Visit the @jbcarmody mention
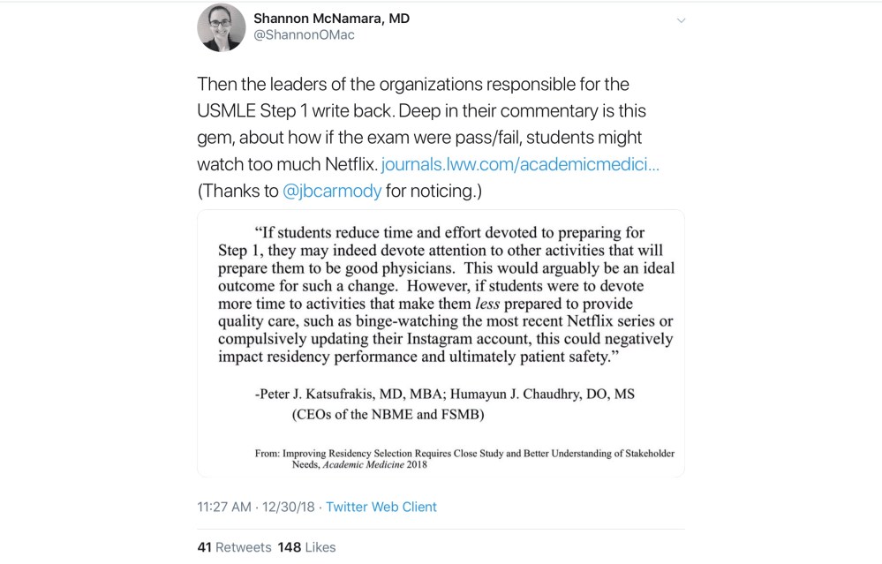 331,191
